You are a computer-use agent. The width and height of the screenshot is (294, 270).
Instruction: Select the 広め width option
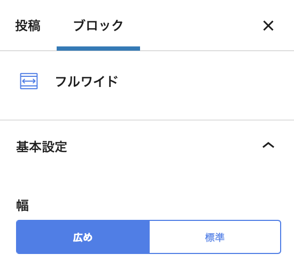coord(83,237)
